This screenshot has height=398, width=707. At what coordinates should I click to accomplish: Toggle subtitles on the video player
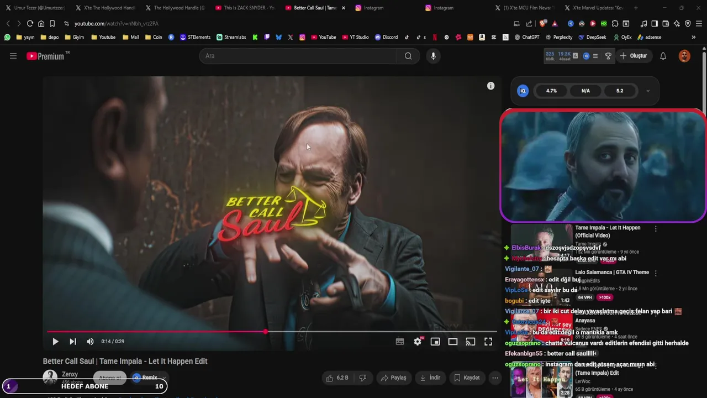click(x=400, y=342)
